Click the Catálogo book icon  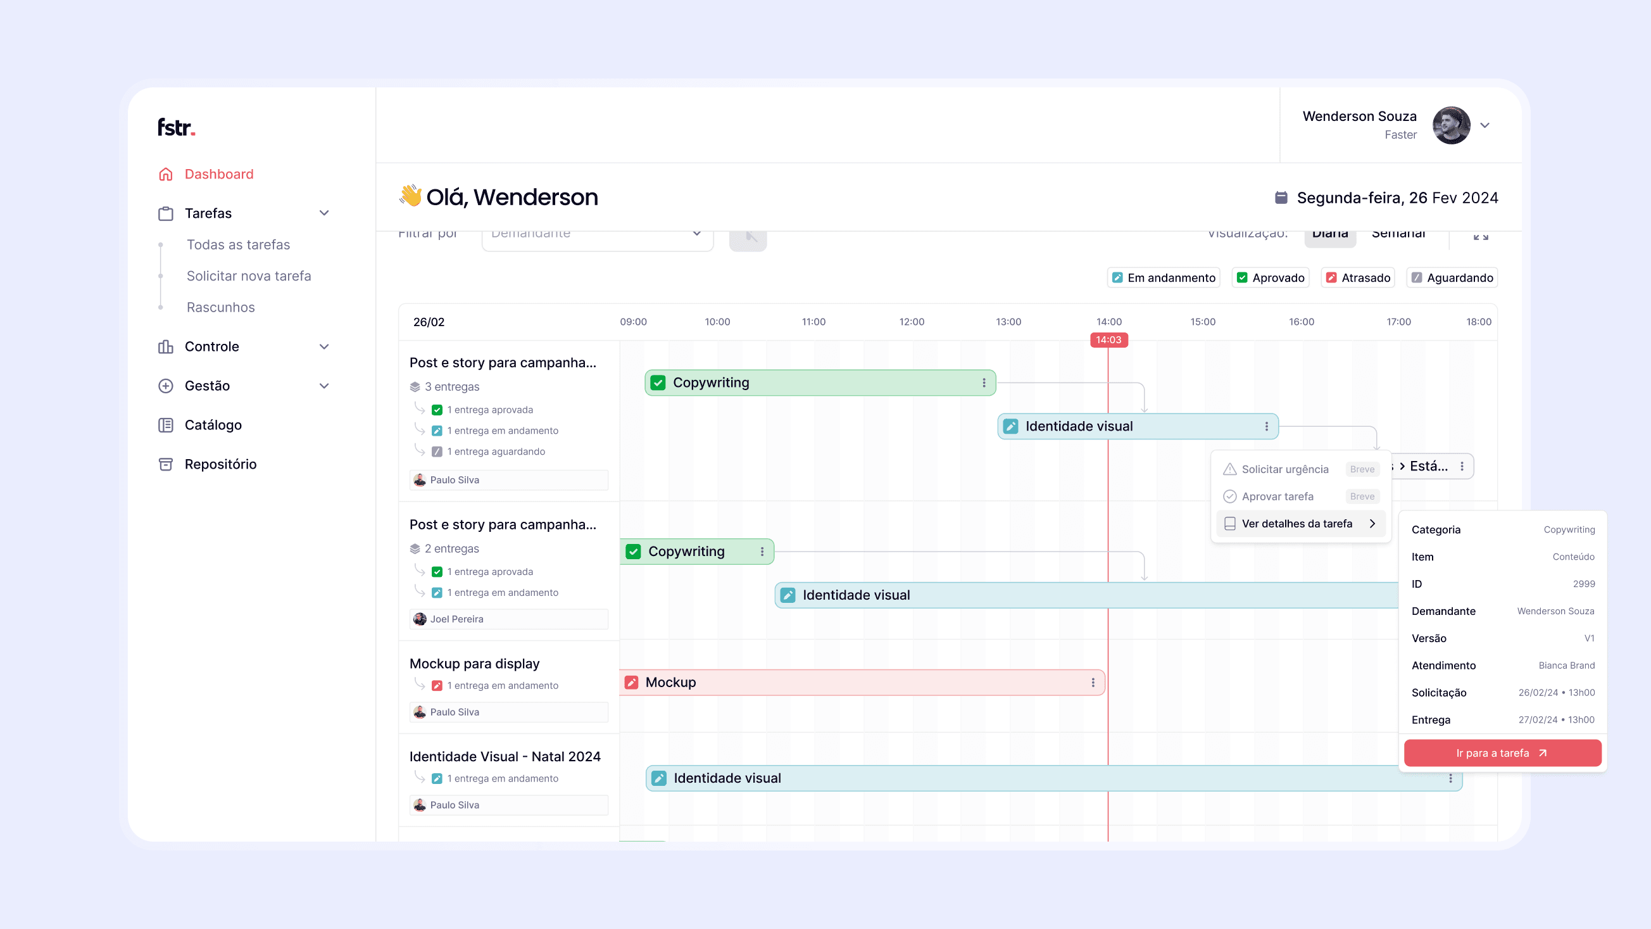165,425
